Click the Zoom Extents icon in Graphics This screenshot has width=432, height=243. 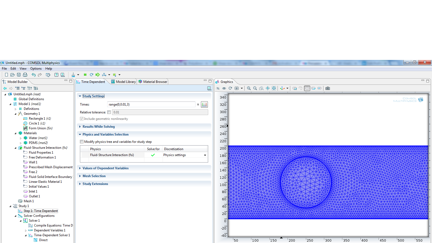(274, 88)
